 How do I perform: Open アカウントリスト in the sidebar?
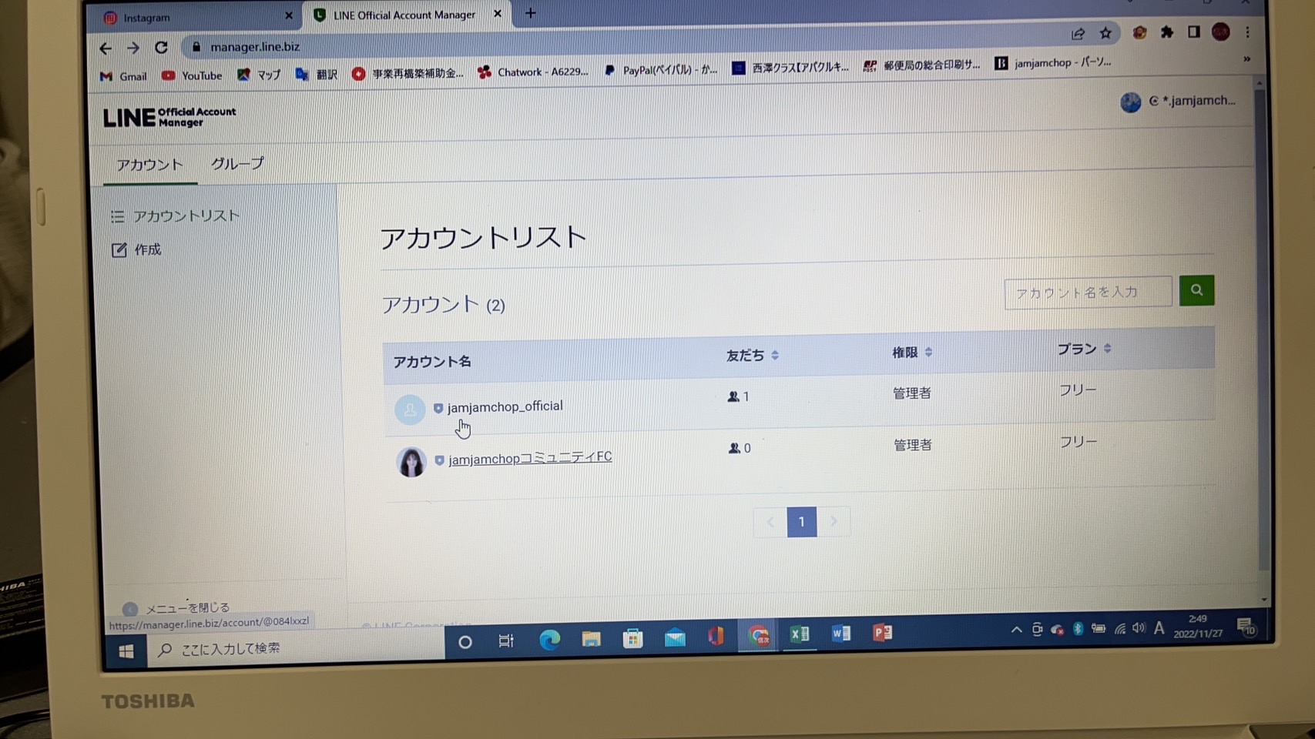coord(176,216)
